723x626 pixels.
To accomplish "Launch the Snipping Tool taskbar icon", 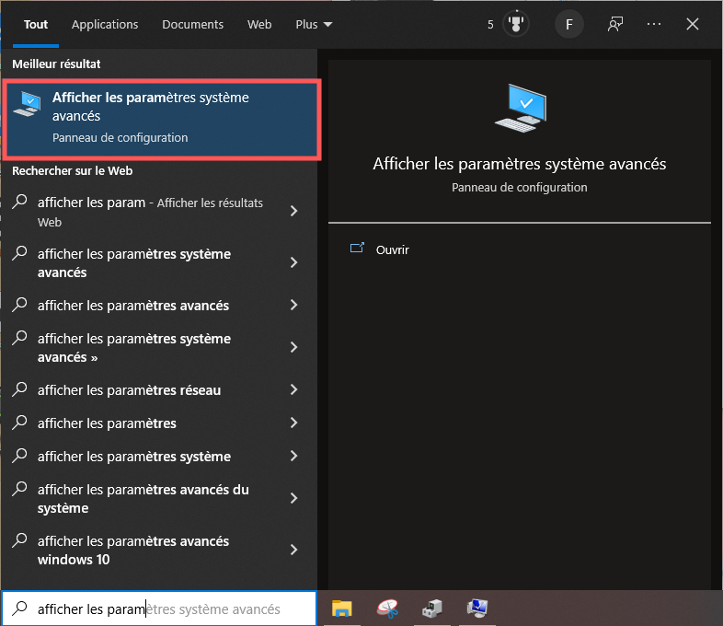I will click(387, 609).
